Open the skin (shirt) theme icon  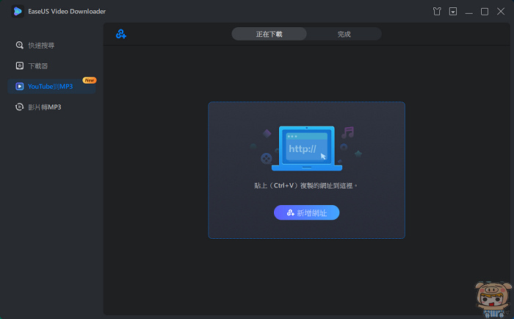coord(438,12)
